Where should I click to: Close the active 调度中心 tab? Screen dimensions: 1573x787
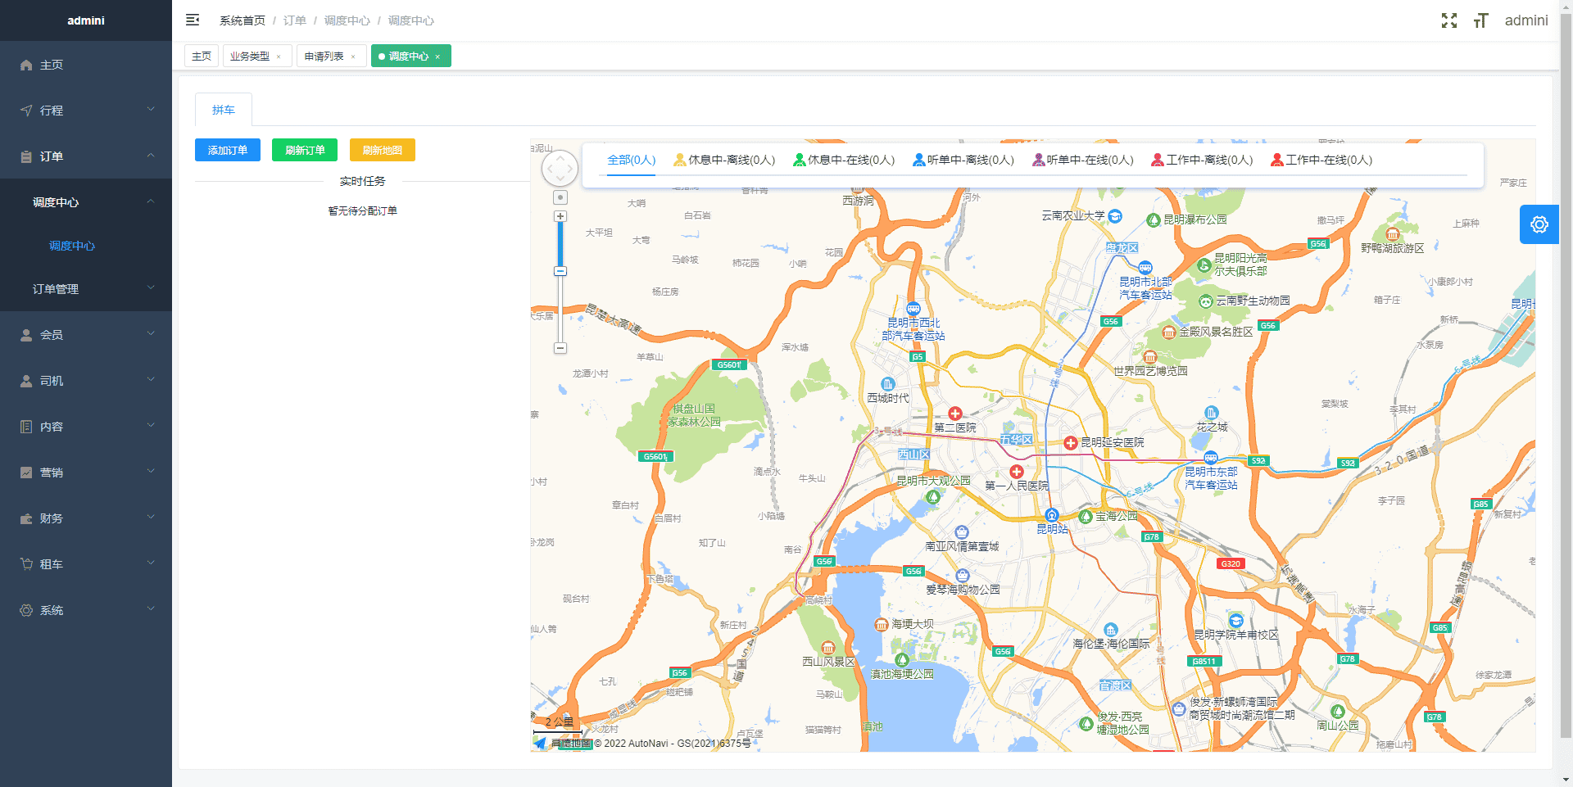click(437, 57)
